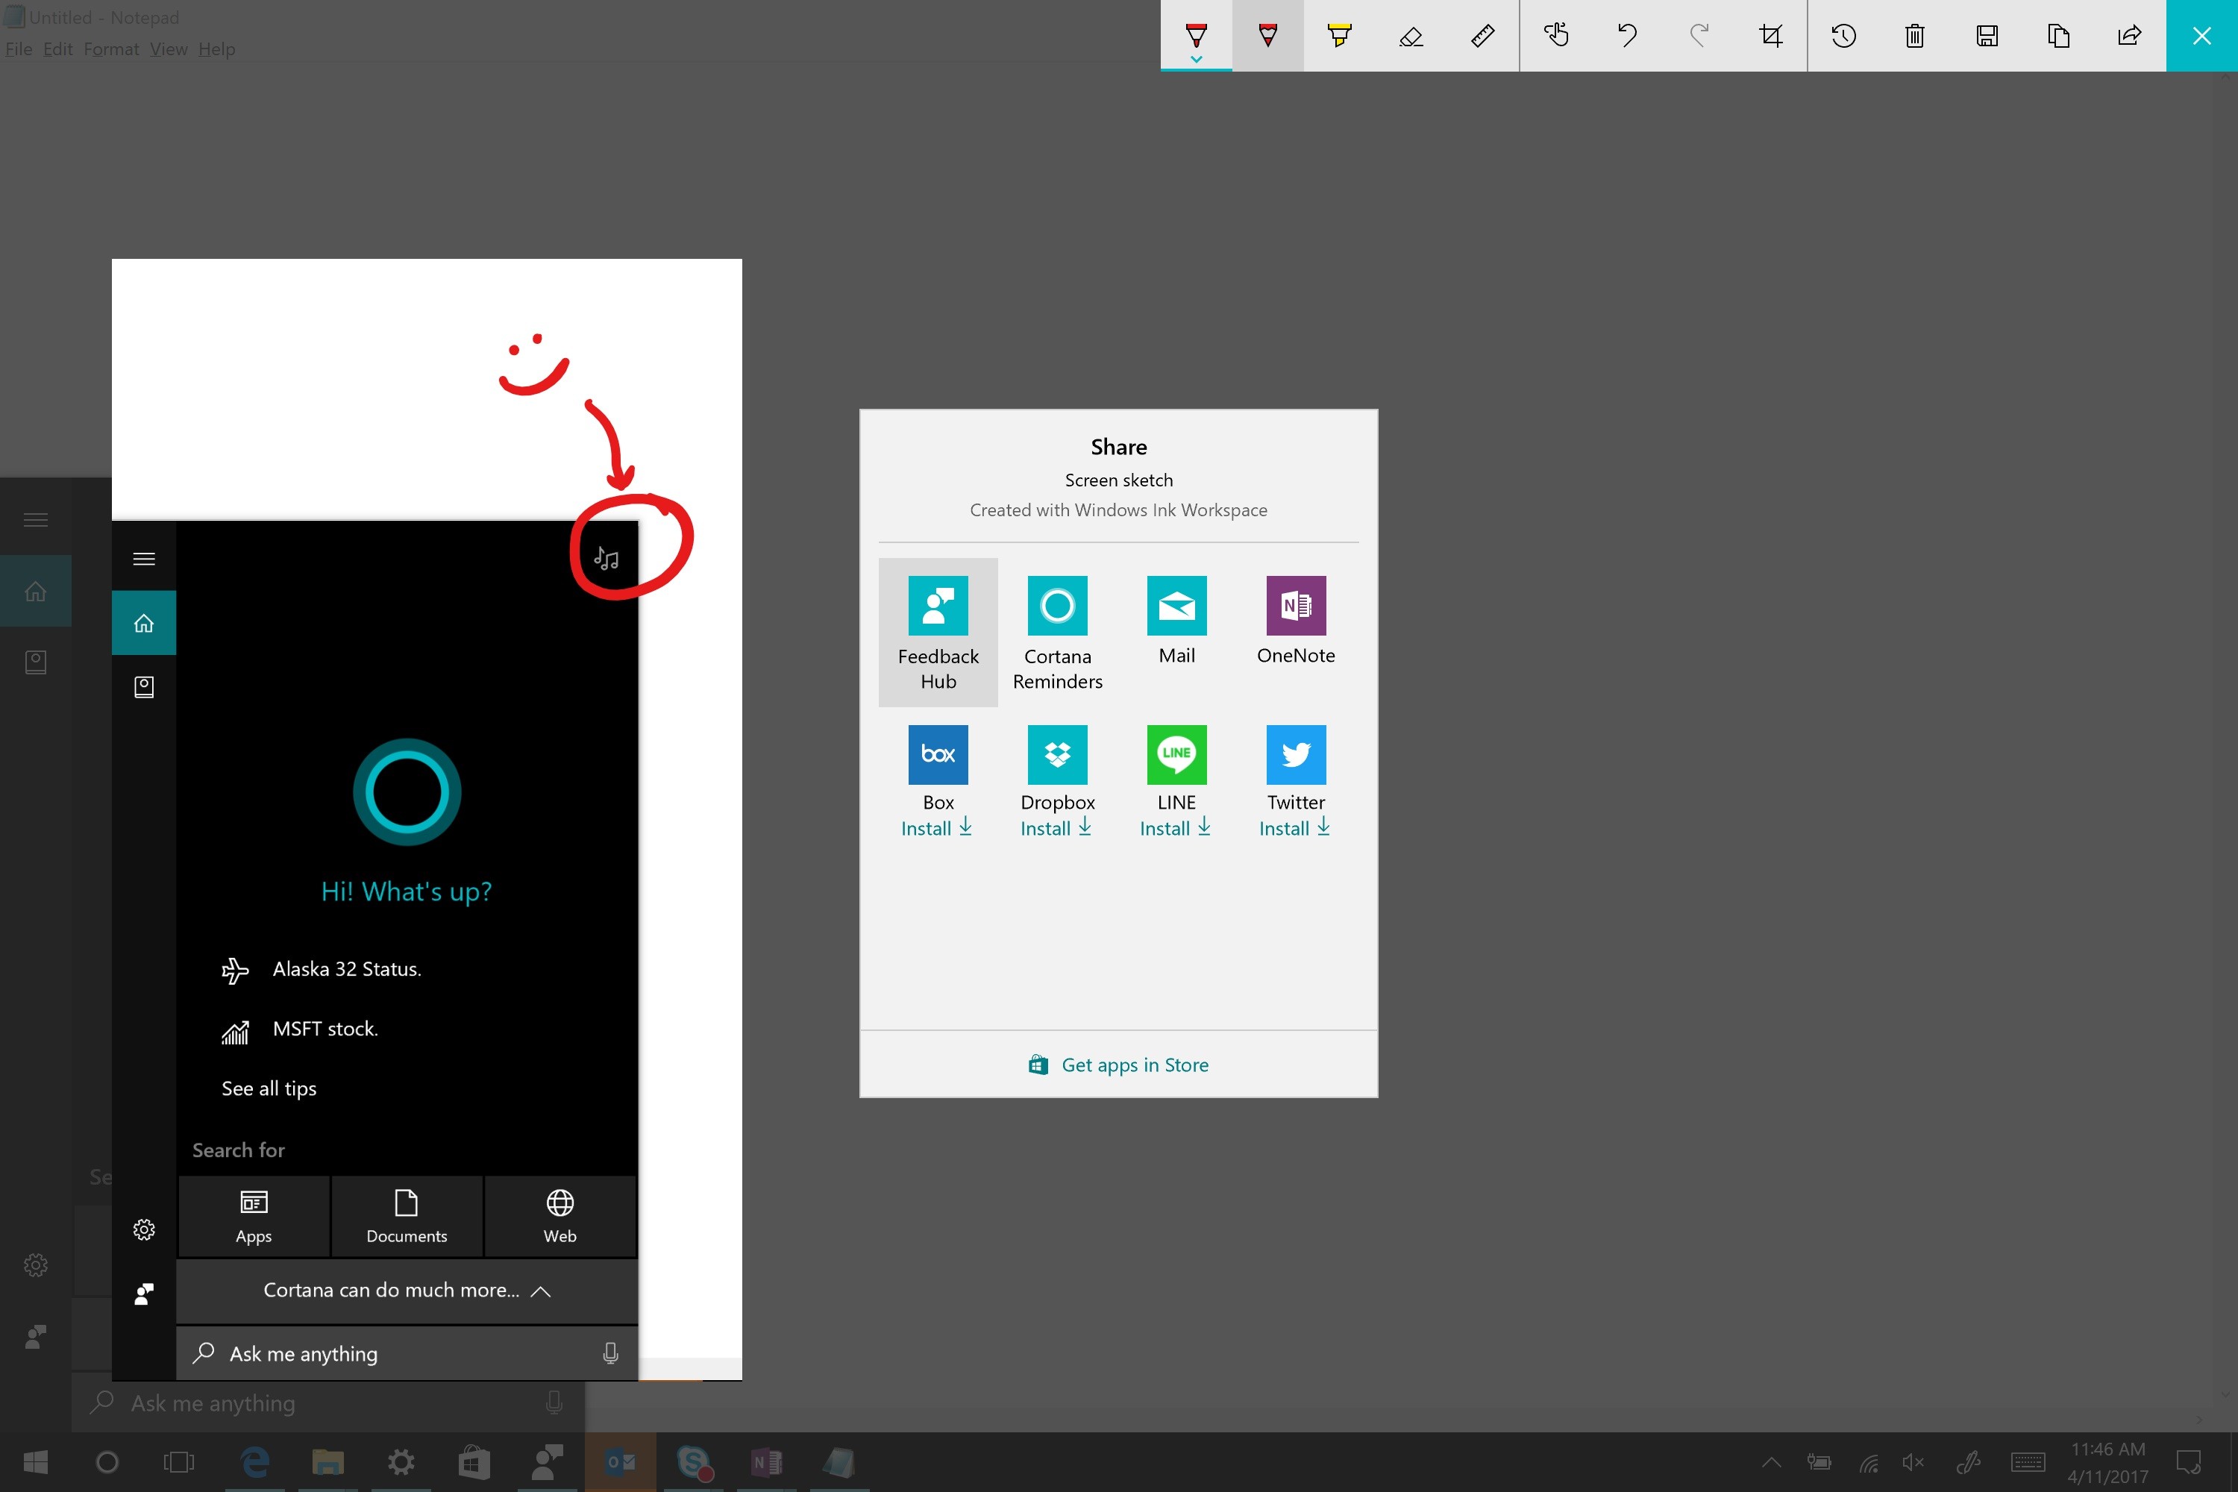
Task: Open the Format menu in Notepad
Action: 111,48
